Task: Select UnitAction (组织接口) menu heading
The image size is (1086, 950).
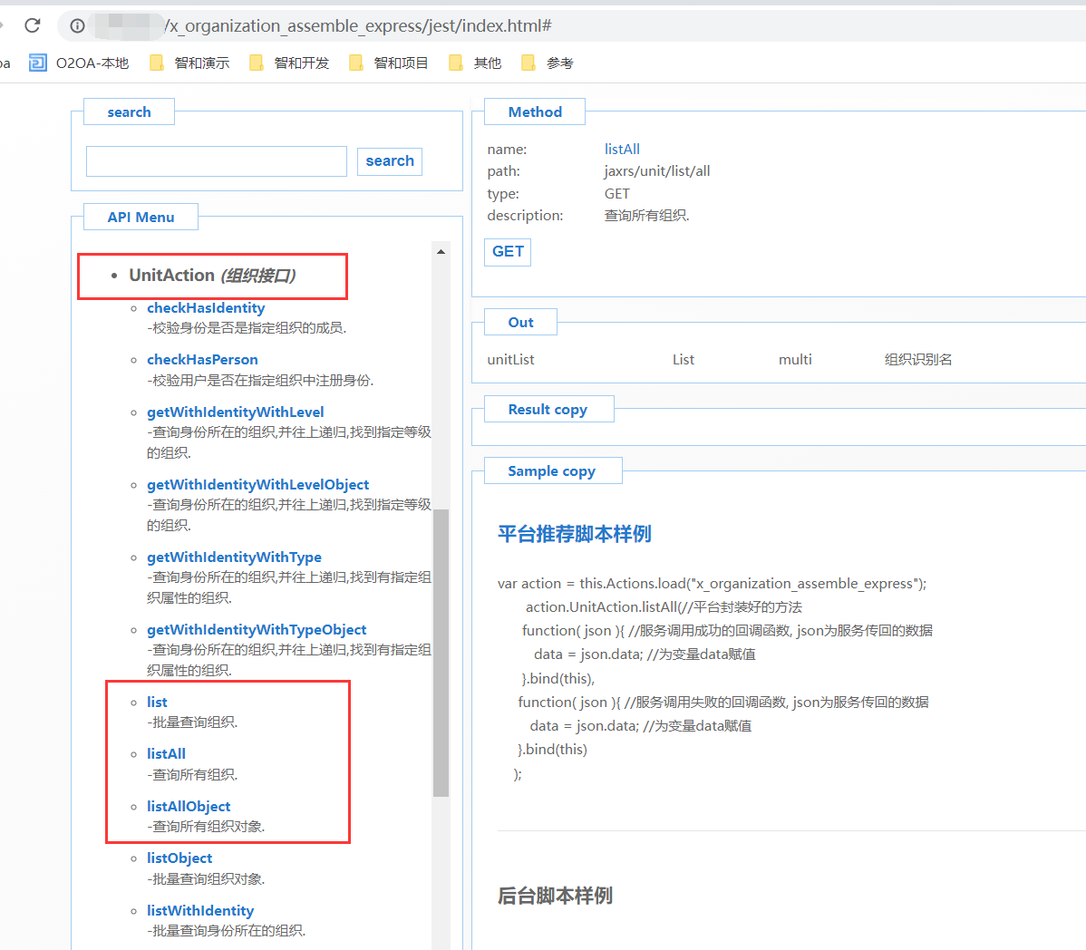Action: pos(212,276)
